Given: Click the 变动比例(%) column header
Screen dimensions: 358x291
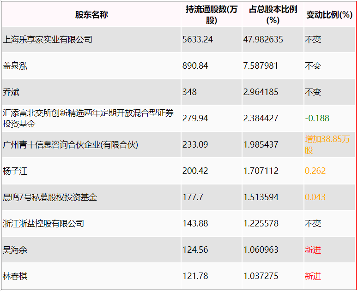Looking at the screenshot, I should point(329,15).
